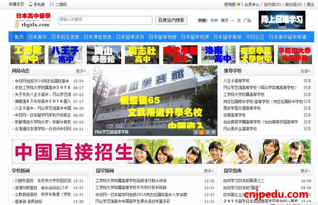Select hot search 横滨
Screen dimensions: 318x205
coord(224,20)
